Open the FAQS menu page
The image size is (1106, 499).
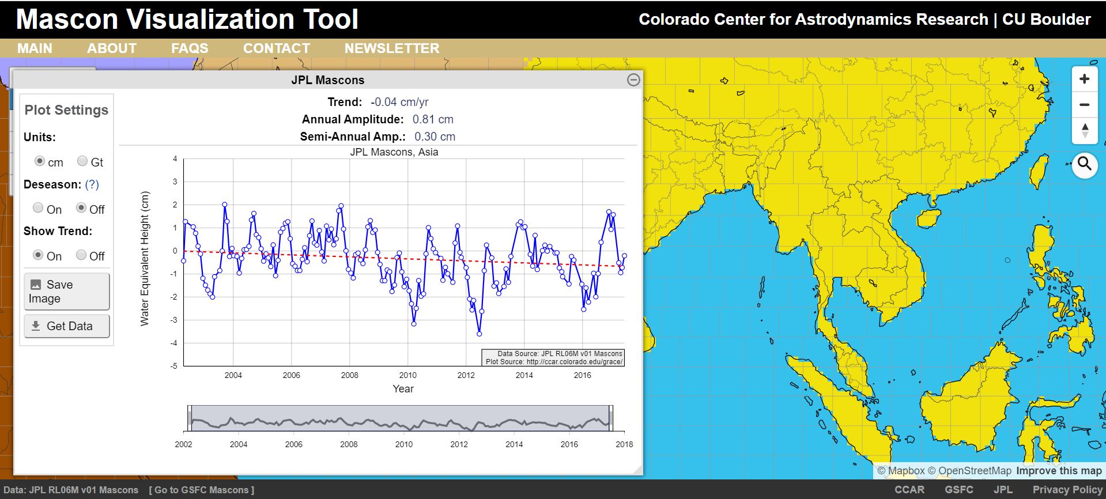tap(190, 48)
